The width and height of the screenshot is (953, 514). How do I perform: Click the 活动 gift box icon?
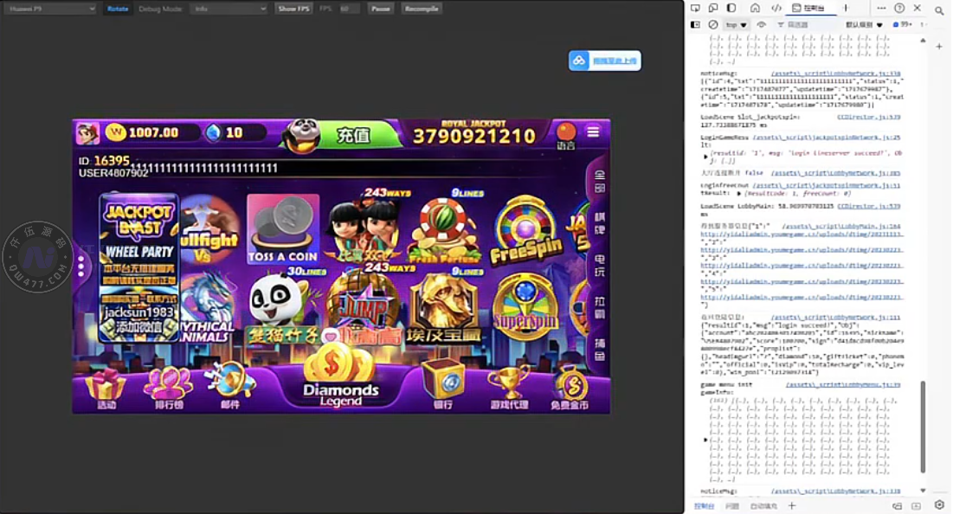pyautogui.click(x=106, y=387)
